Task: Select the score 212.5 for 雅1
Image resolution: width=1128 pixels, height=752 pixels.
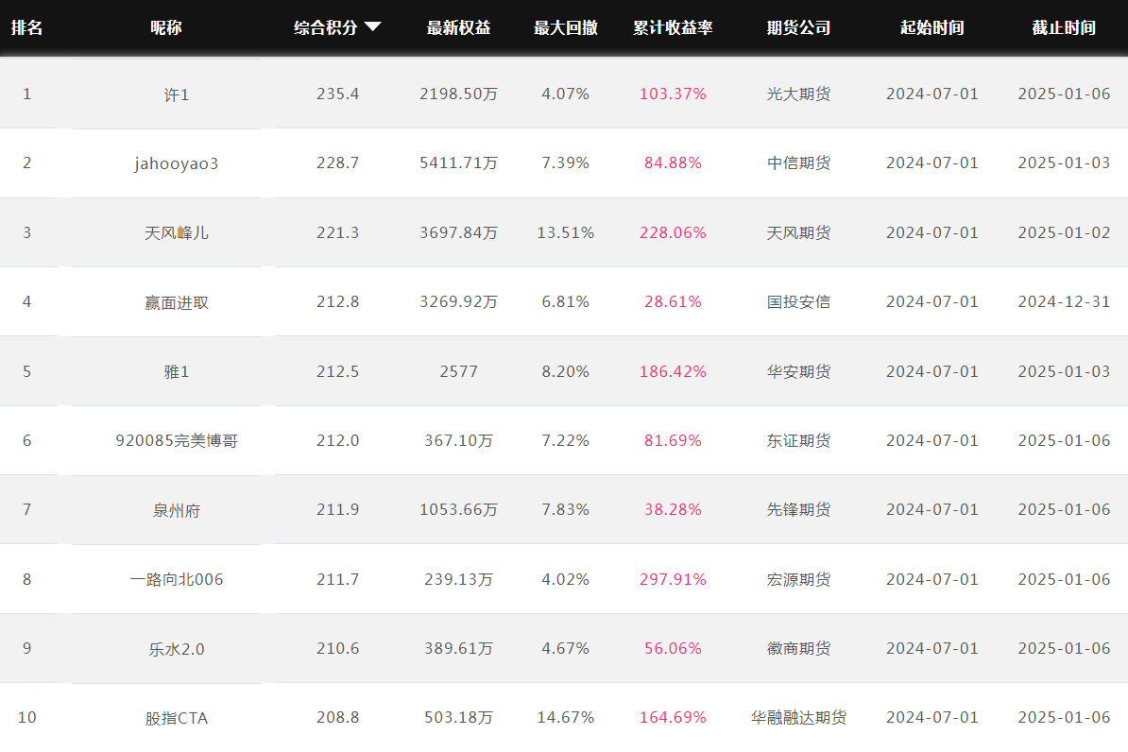Action: 337,371
